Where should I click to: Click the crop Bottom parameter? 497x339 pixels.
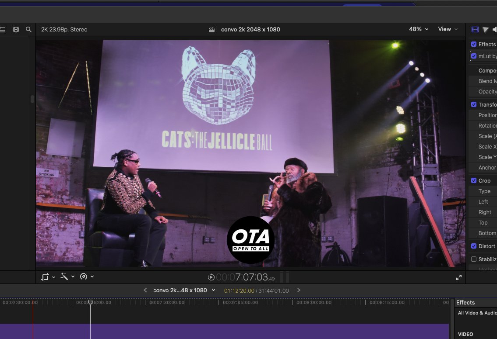pyautogui.click(x=483, y=233)
